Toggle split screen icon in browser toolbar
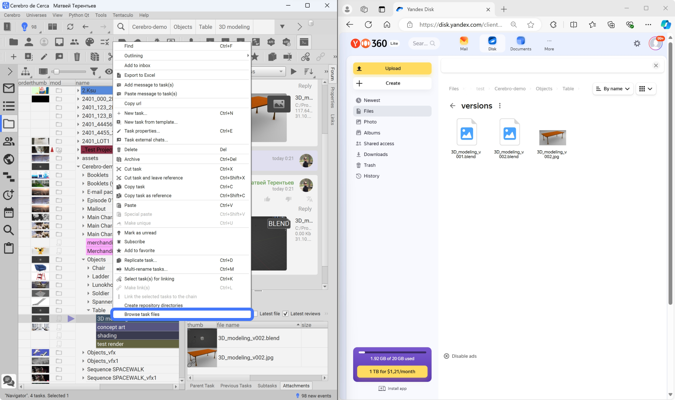This screenshot has width=675, height=400. pos(573,24)
